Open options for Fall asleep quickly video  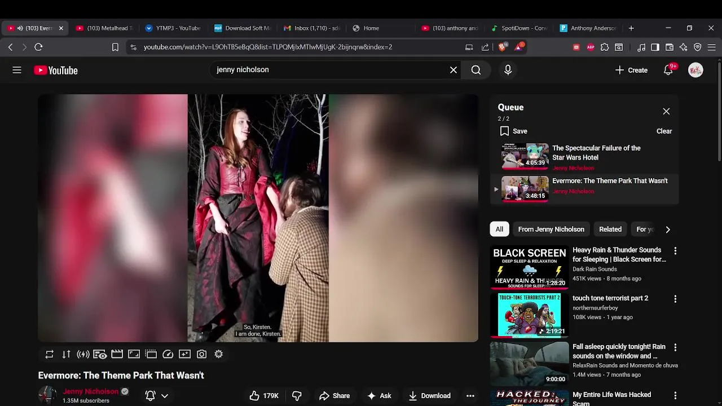point(675,347)
